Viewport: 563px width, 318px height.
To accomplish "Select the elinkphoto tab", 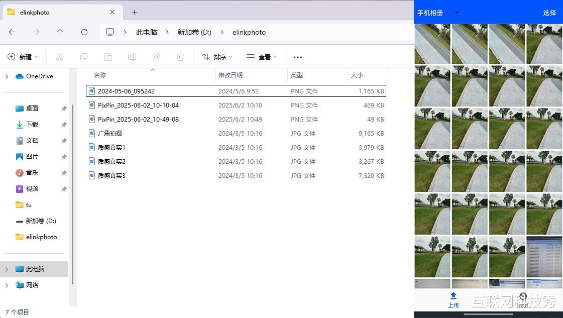I will pos(62,12).
